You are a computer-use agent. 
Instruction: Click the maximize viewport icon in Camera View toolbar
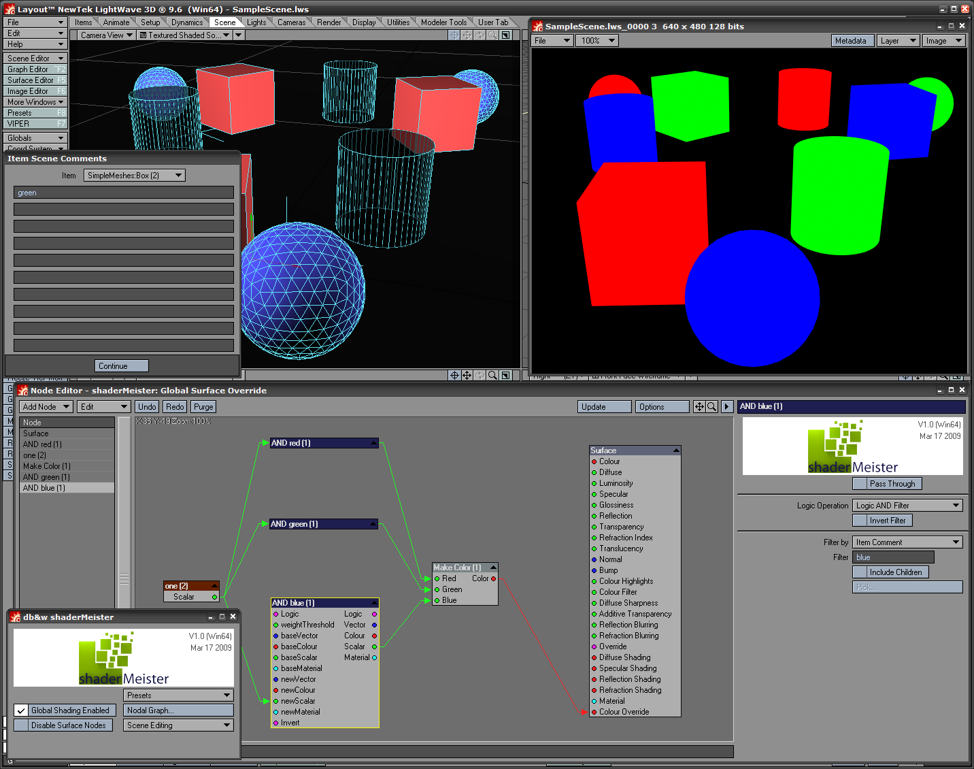(x=506, y=35)
